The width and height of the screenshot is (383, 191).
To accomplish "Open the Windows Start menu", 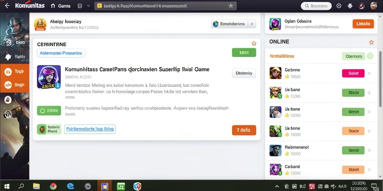I will tap(7, 187).
